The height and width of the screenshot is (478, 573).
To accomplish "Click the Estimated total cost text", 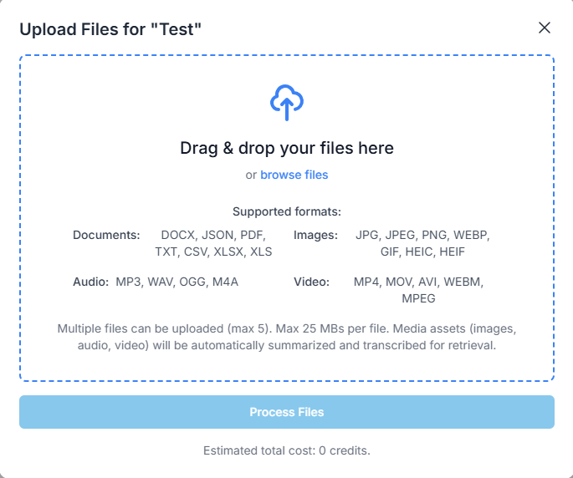I will click(287, 450).
